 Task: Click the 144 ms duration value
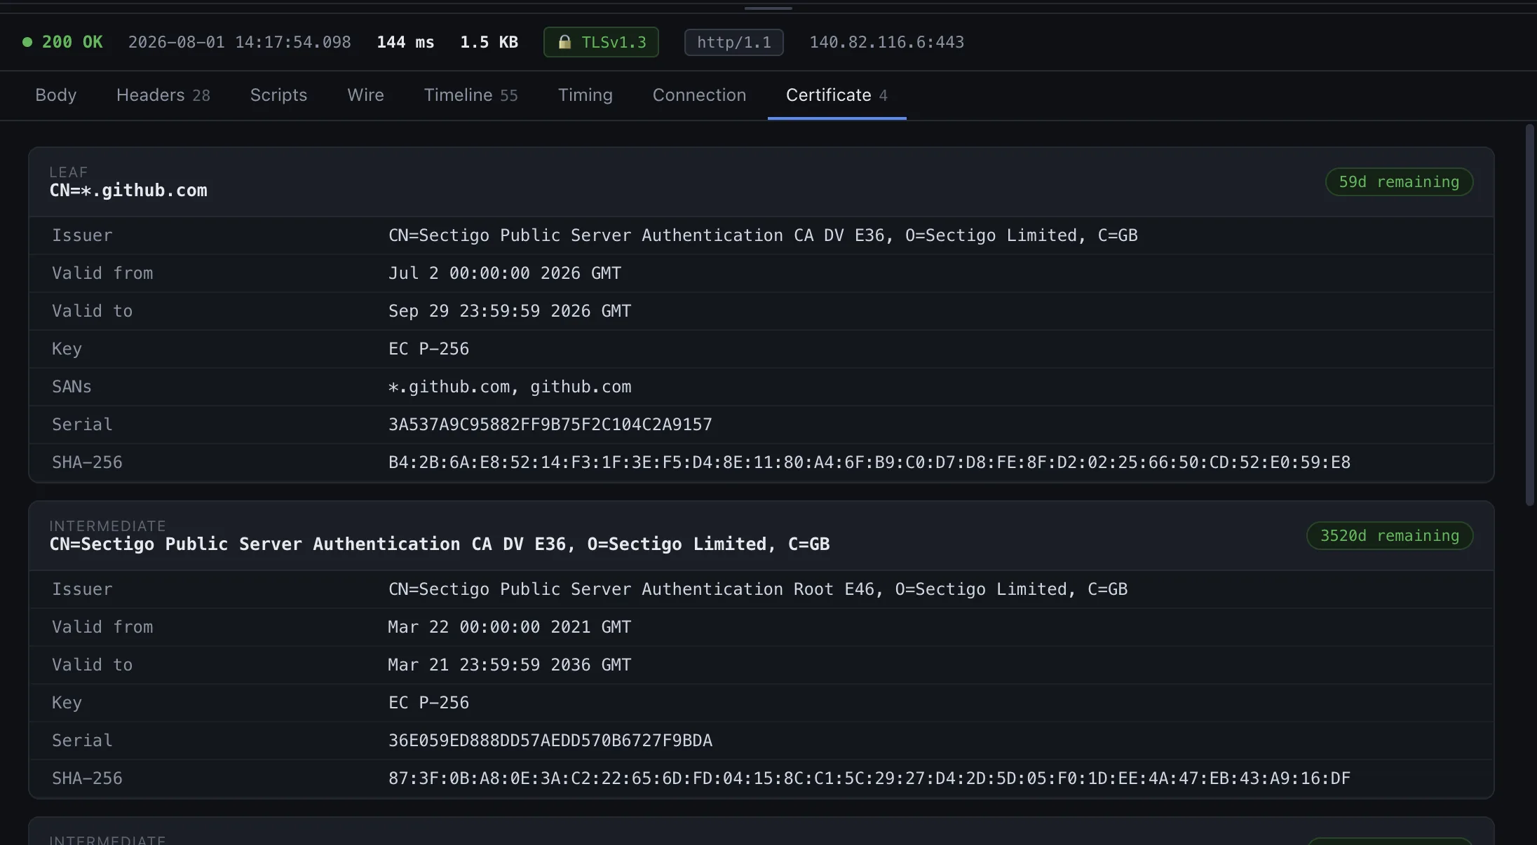[x=405, y=42]
